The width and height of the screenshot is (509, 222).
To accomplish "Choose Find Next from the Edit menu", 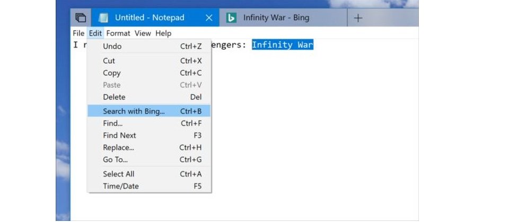I will click(x=149, y=135).
